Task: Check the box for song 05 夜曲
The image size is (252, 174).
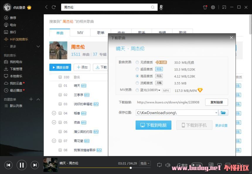Action: point(60,122)
